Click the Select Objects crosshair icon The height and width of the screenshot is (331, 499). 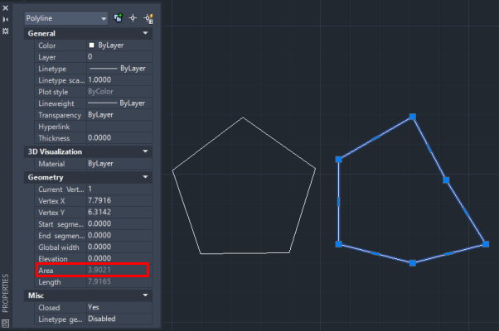click(x=133, y=17)
